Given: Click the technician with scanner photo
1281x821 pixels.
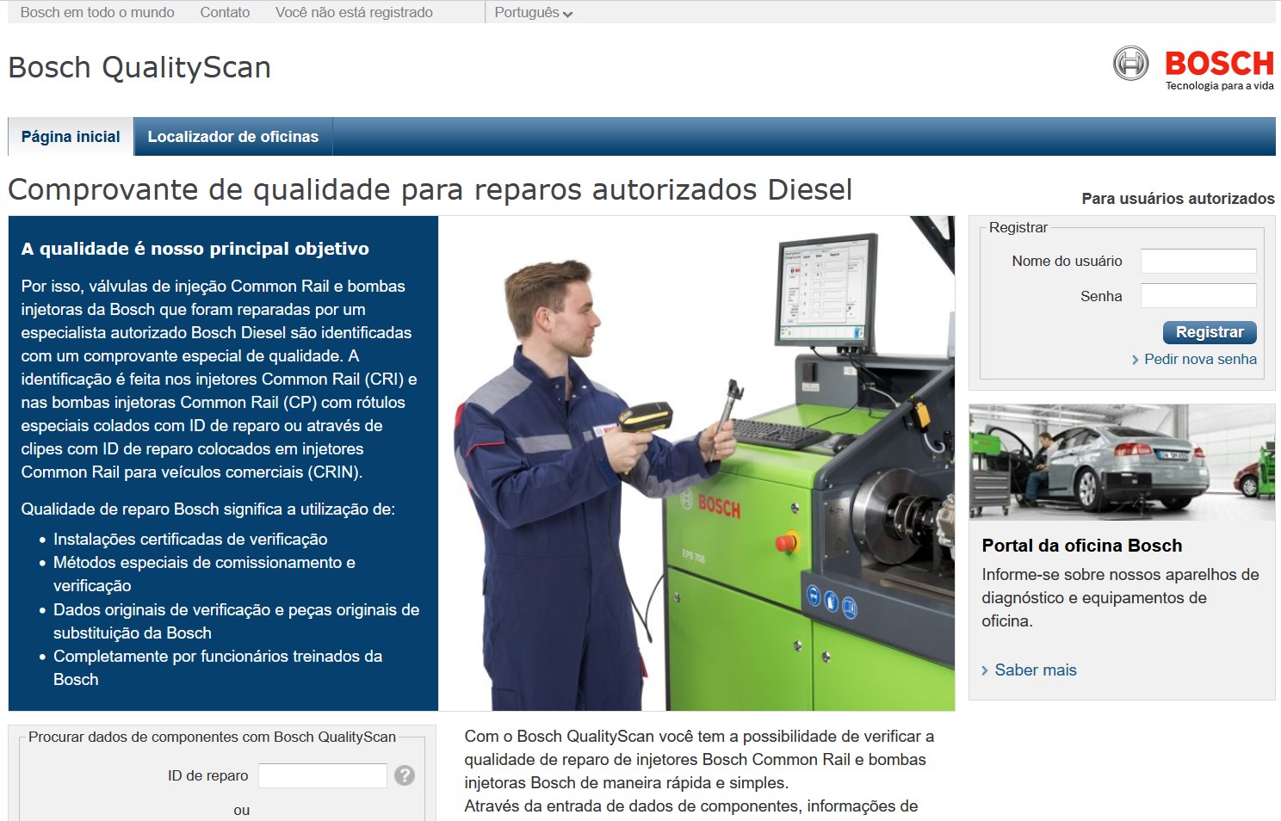Looking at the screenshot, I should click(x=696, y=463).
